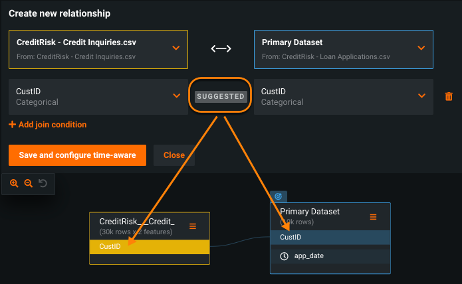Select the CustID row in Primary Dataset node
This screenshot has height=284, width=462.
330,237
